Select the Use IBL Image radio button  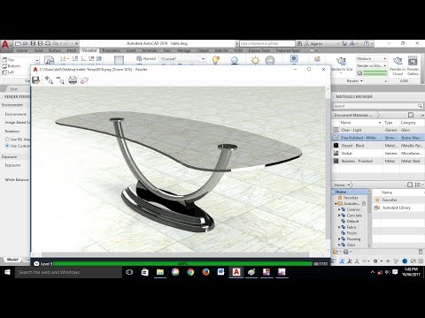7,139
